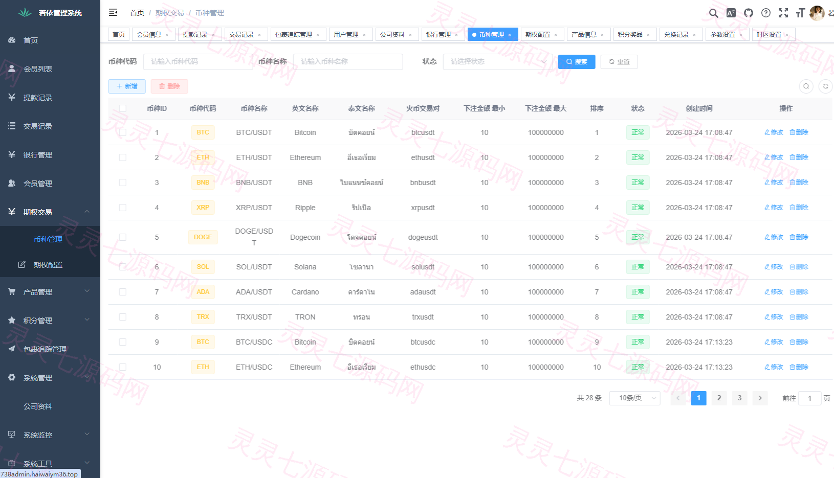Click the red 删除 batch delete button
The width and height of the screenshot is (834, 478).
tap(169, 86)
